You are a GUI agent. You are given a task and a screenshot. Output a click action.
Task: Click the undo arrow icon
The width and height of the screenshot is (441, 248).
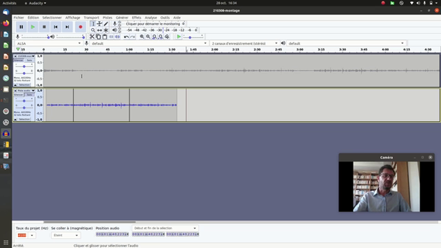pyautogui.click(x=126, y=37)
